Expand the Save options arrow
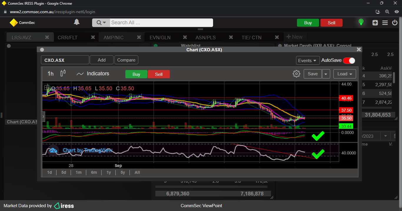 tap(326, 74)
